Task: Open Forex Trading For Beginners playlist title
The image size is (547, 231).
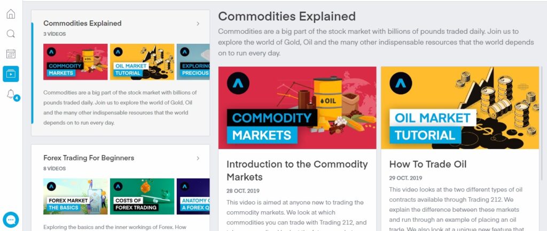Action: pyautogui.click(x=89, y=158)
